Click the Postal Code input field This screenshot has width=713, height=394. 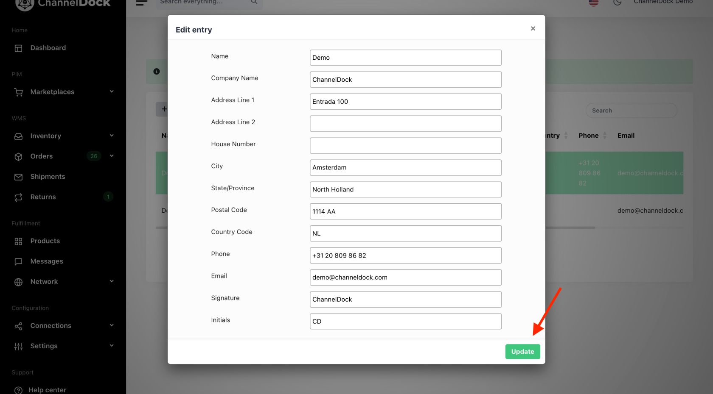pos(406,211)
